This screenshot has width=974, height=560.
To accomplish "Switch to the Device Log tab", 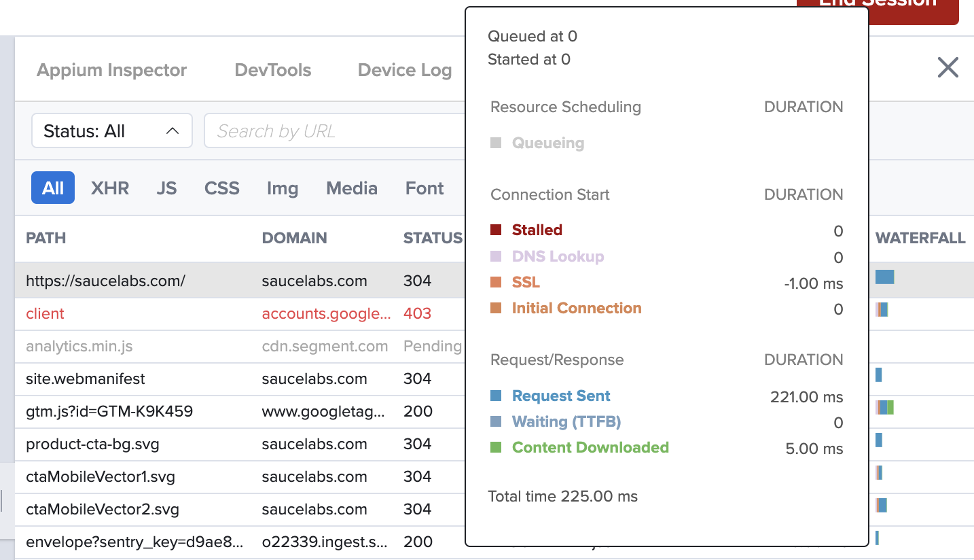I will click(404, 69).
